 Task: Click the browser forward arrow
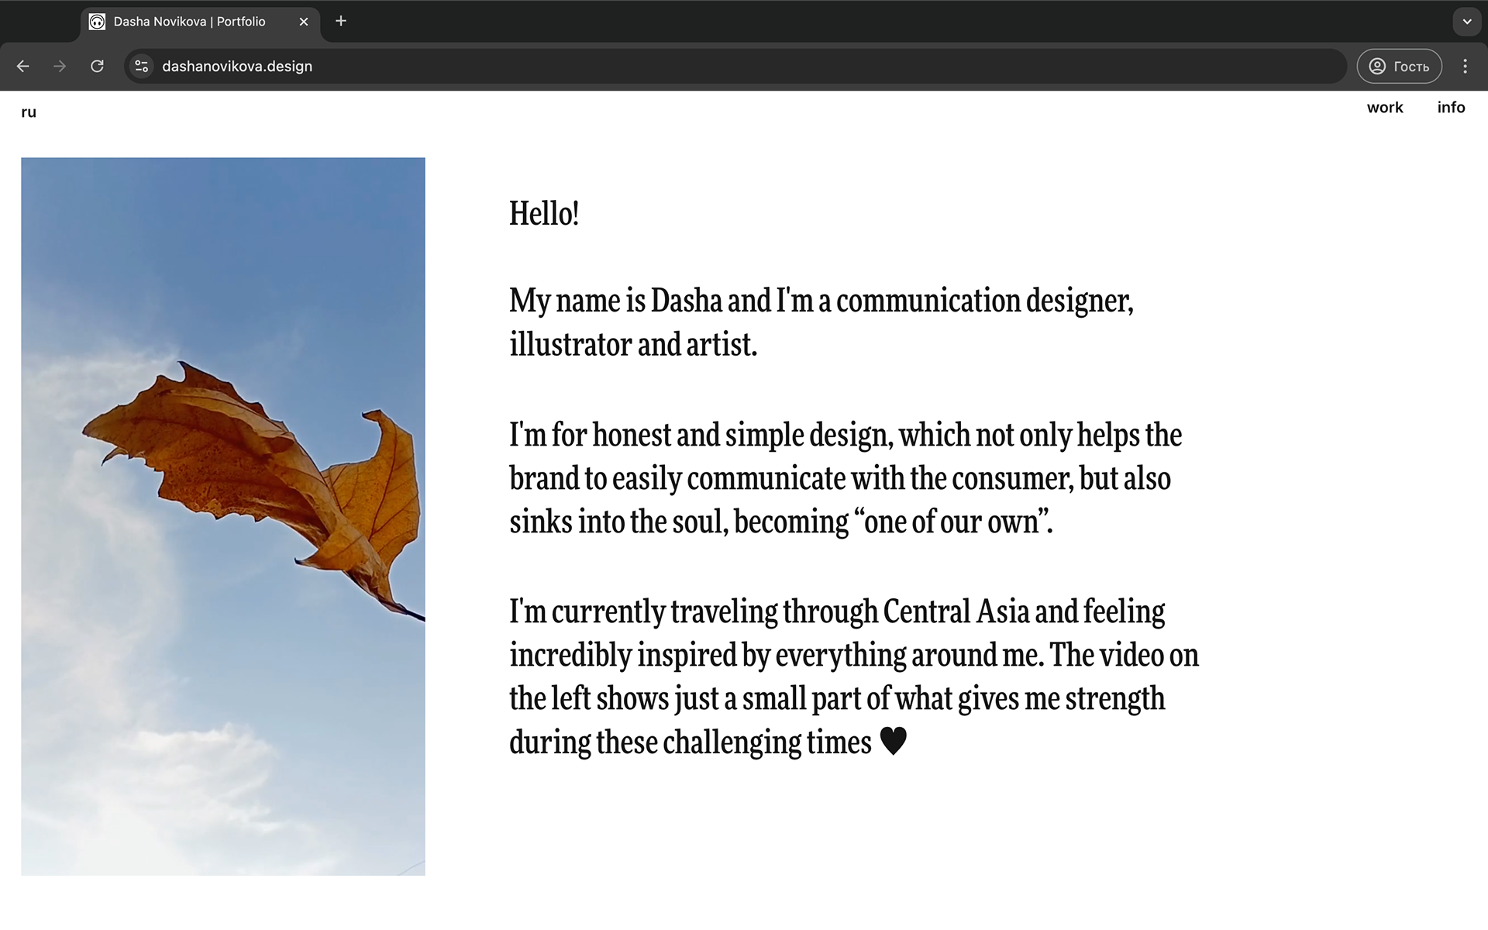tap(60, 67)
